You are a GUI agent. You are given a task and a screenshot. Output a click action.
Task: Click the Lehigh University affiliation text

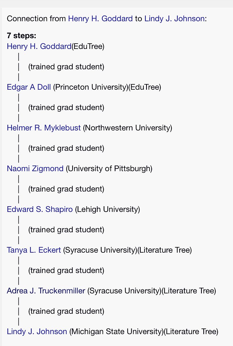pos(108,209)
